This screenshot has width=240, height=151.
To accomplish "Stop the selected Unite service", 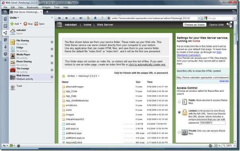I will click(x=28, y=24).
